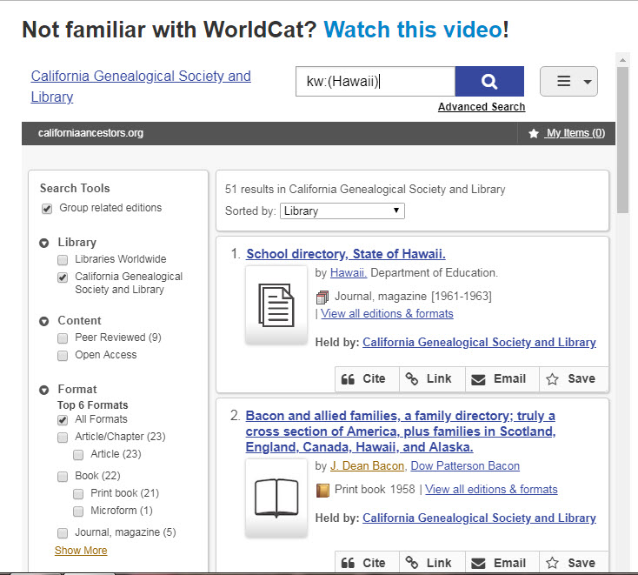Cite the School directory result
Image resolution: width=638 pixels, height=575 pixels.
click(367, 379)
